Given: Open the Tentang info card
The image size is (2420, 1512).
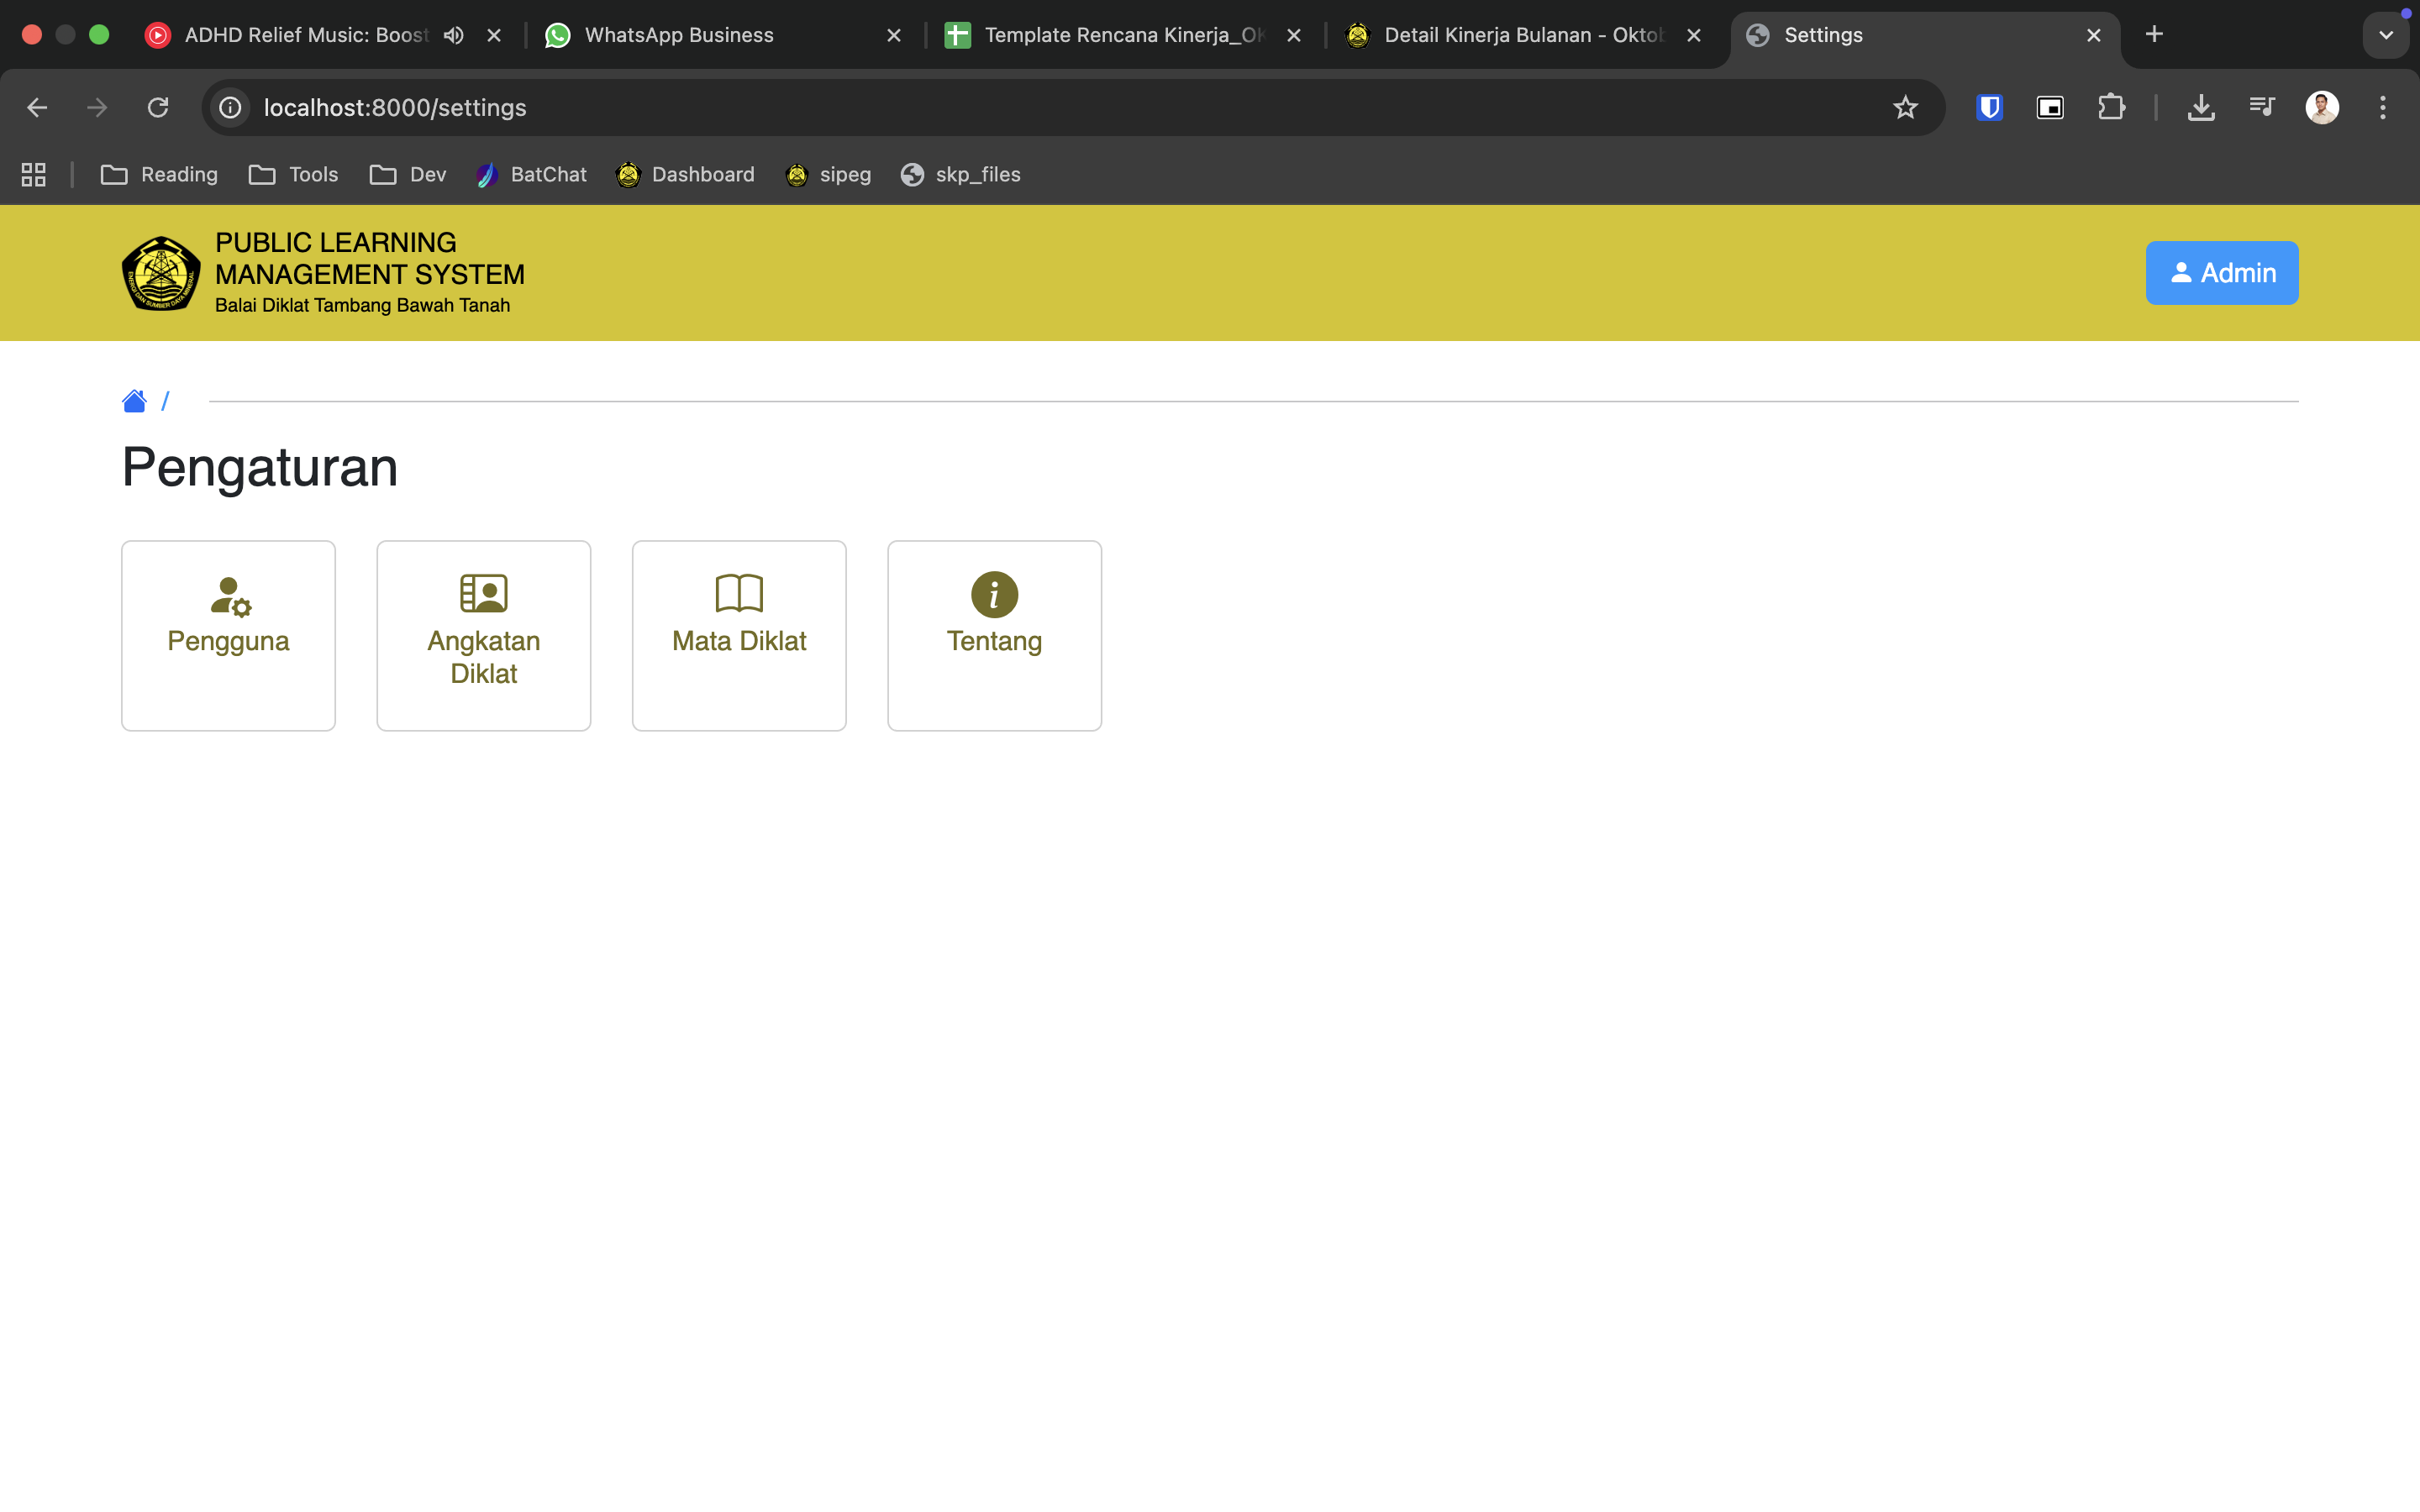Looking at the screenshot, I should (x=994, y=635).
